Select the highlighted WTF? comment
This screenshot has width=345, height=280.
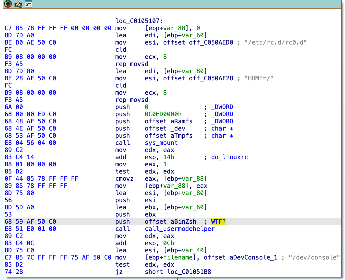tap(218, 222)
